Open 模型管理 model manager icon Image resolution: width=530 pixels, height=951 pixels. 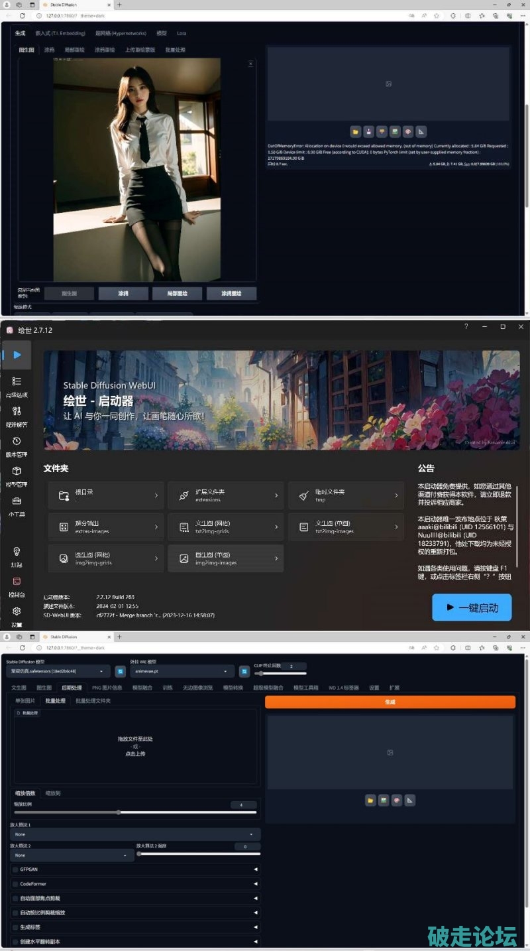tap(17, 472)
